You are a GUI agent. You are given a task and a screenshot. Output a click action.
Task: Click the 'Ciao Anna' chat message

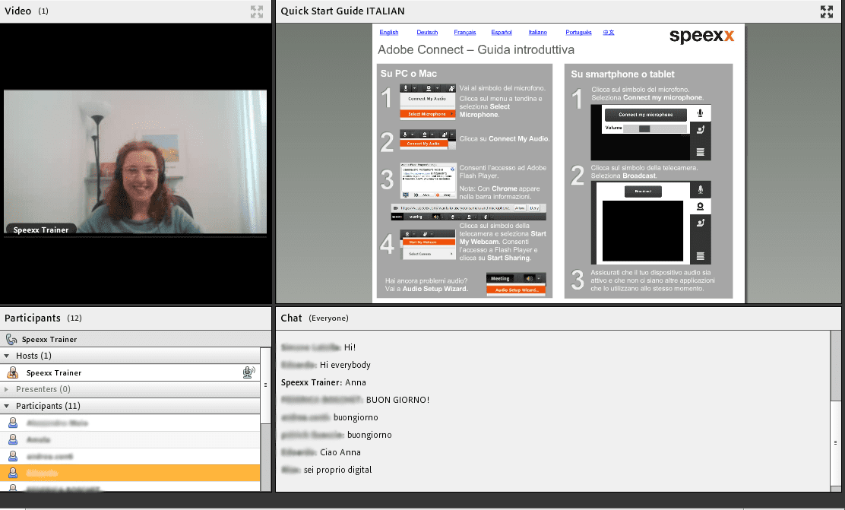click(340, 452)
